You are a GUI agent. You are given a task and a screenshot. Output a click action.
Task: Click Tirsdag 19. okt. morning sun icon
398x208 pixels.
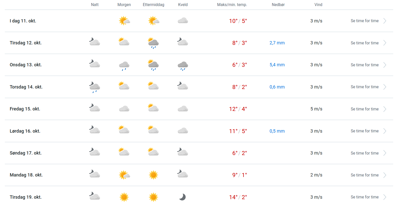(x=124, y=197)
